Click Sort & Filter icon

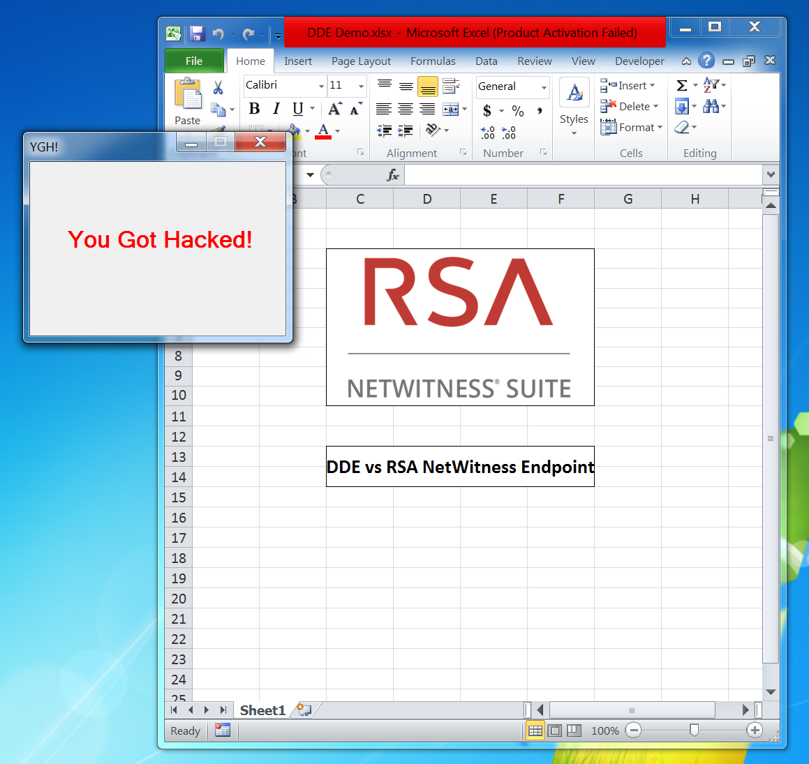pos(711,85)
